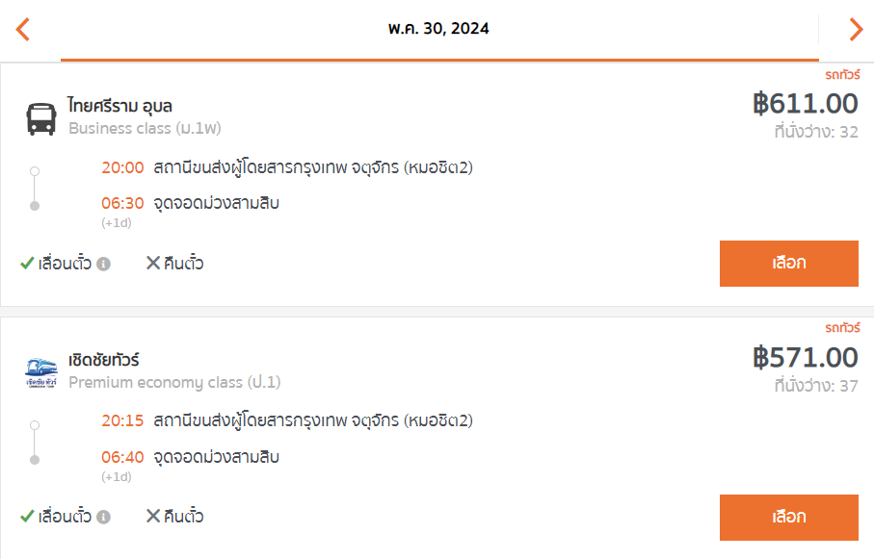874x559 pixels.
Task: Click green checkmark of second เลื่อนตั๋ว
Action: pos(27,517)
